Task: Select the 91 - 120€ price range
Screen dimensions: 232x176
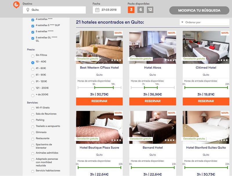Action: (x=33, y=82)
